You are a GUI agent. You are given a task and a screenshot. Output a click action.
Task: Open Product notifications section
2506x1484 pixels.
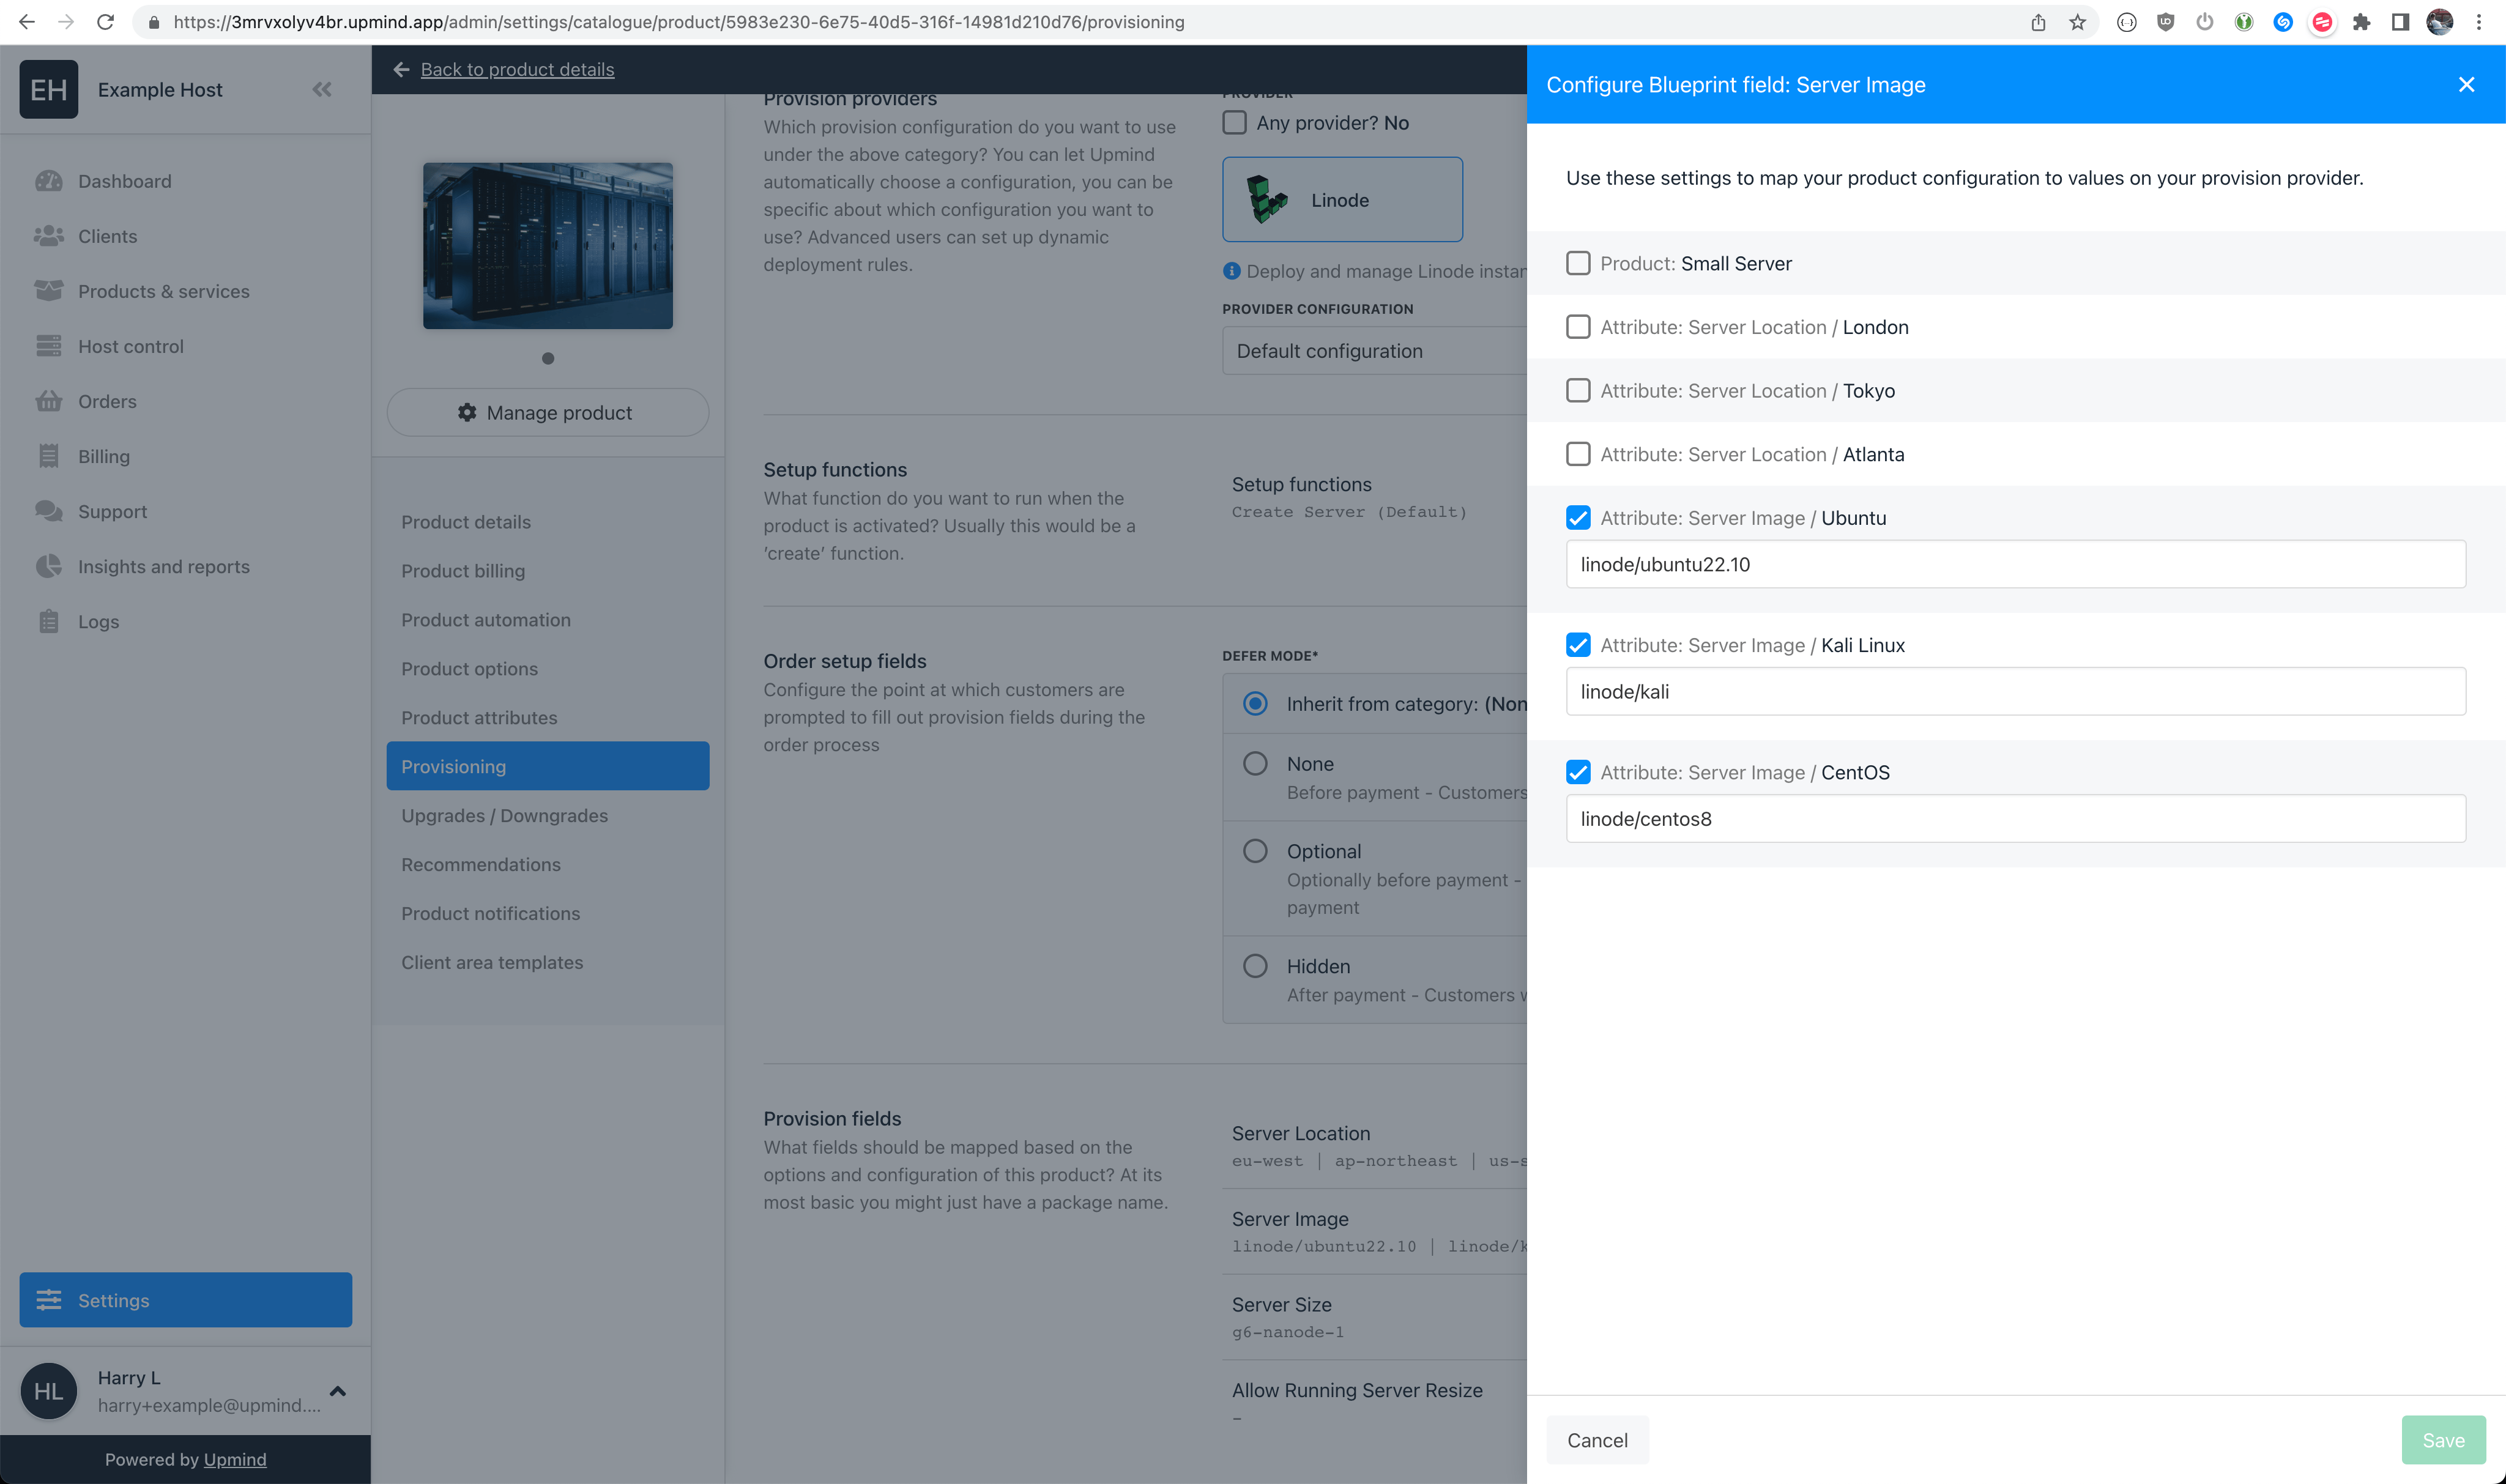click(490, 914)
